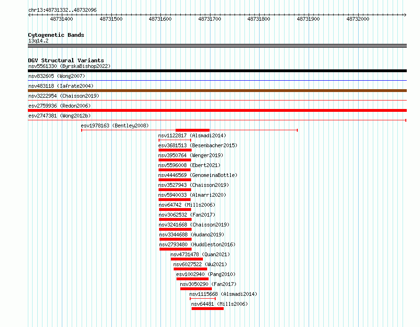Click the Cytogenetic Bands track heading
This screenshot has height=327, width=420.
[x=56, y=35]
